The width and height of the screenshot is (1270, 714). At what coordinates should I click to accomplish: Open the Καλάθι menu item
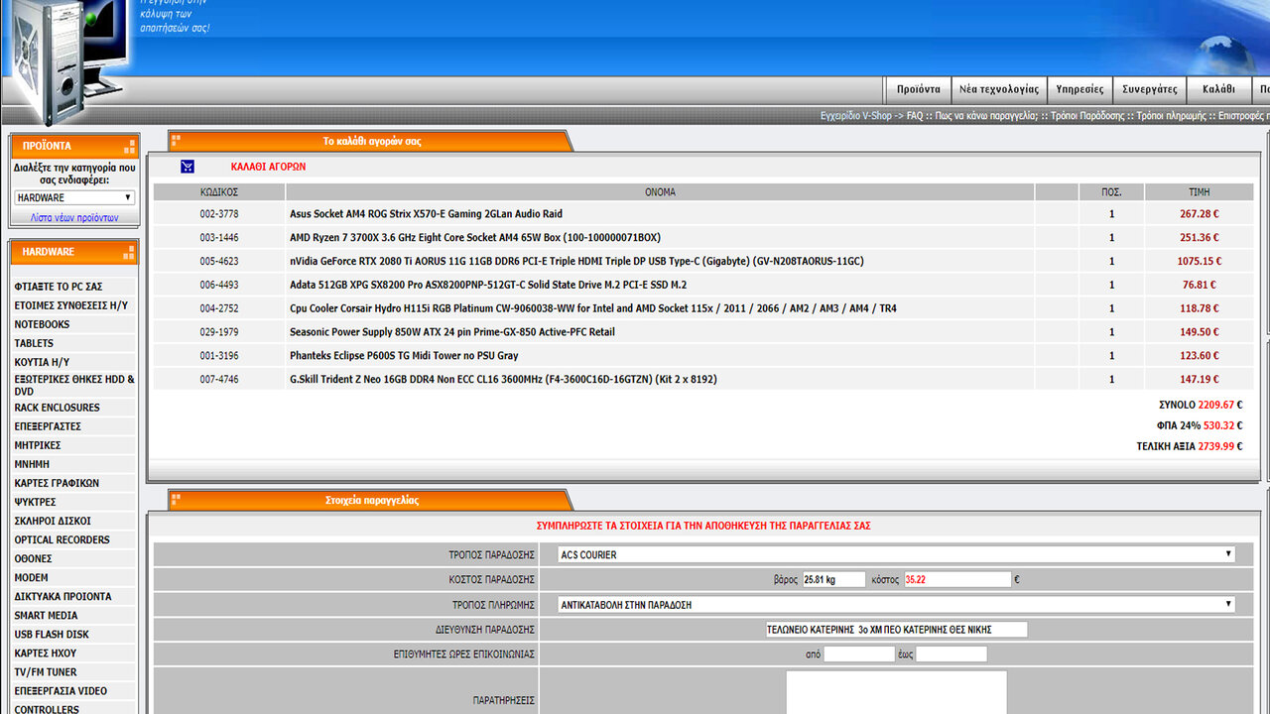coord(1218,89)
